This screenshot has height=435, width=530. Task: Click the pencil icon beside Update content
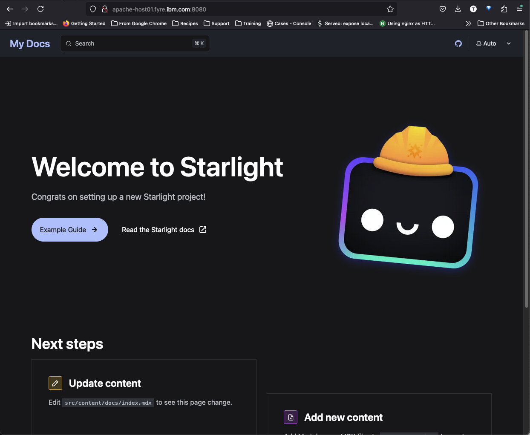(x=55, y=383)
